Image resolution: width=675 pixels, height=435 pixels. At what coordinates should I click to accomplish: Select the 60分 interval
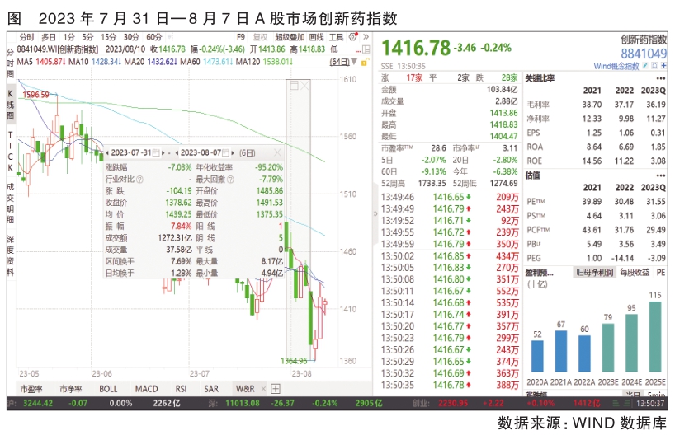point(154,37)
